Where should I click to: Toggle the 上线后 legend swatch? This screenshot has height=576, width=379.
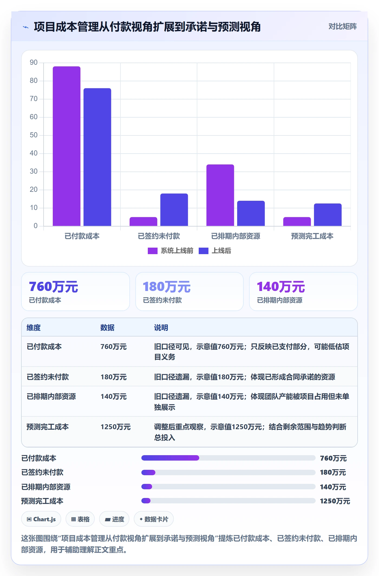[203, 251]
